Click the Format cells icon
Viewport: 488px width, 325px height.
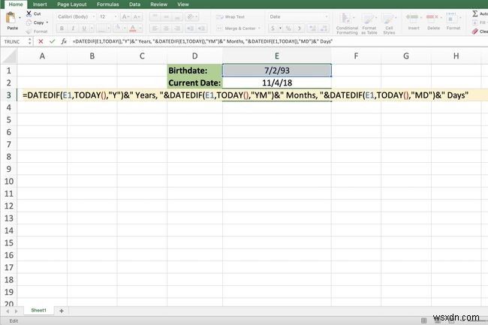[453, 17]
